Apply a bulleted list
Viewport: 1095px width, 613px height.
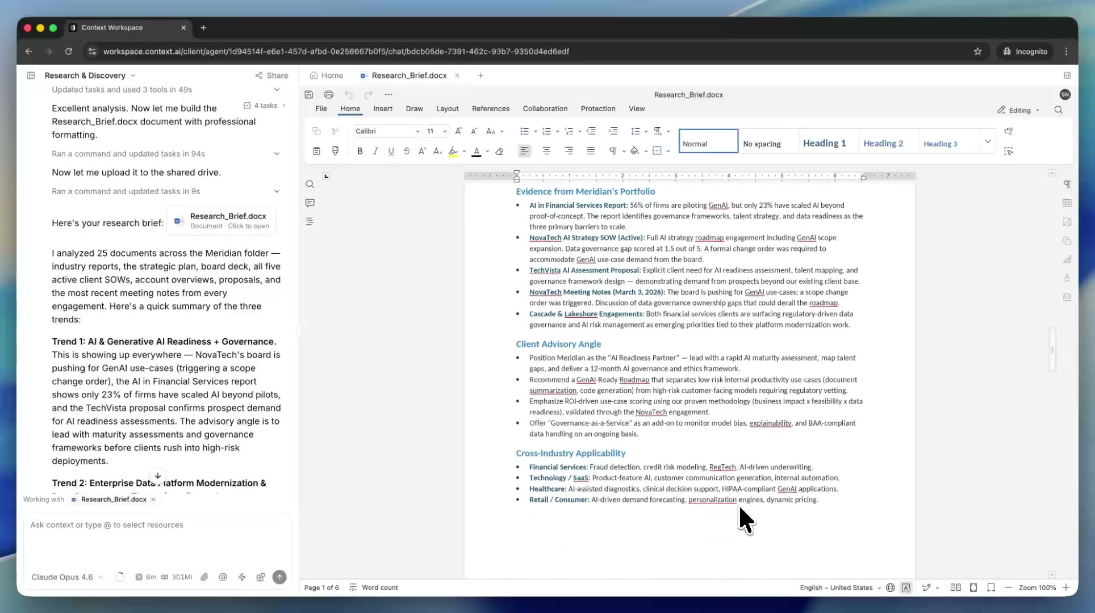click(524, 131)
